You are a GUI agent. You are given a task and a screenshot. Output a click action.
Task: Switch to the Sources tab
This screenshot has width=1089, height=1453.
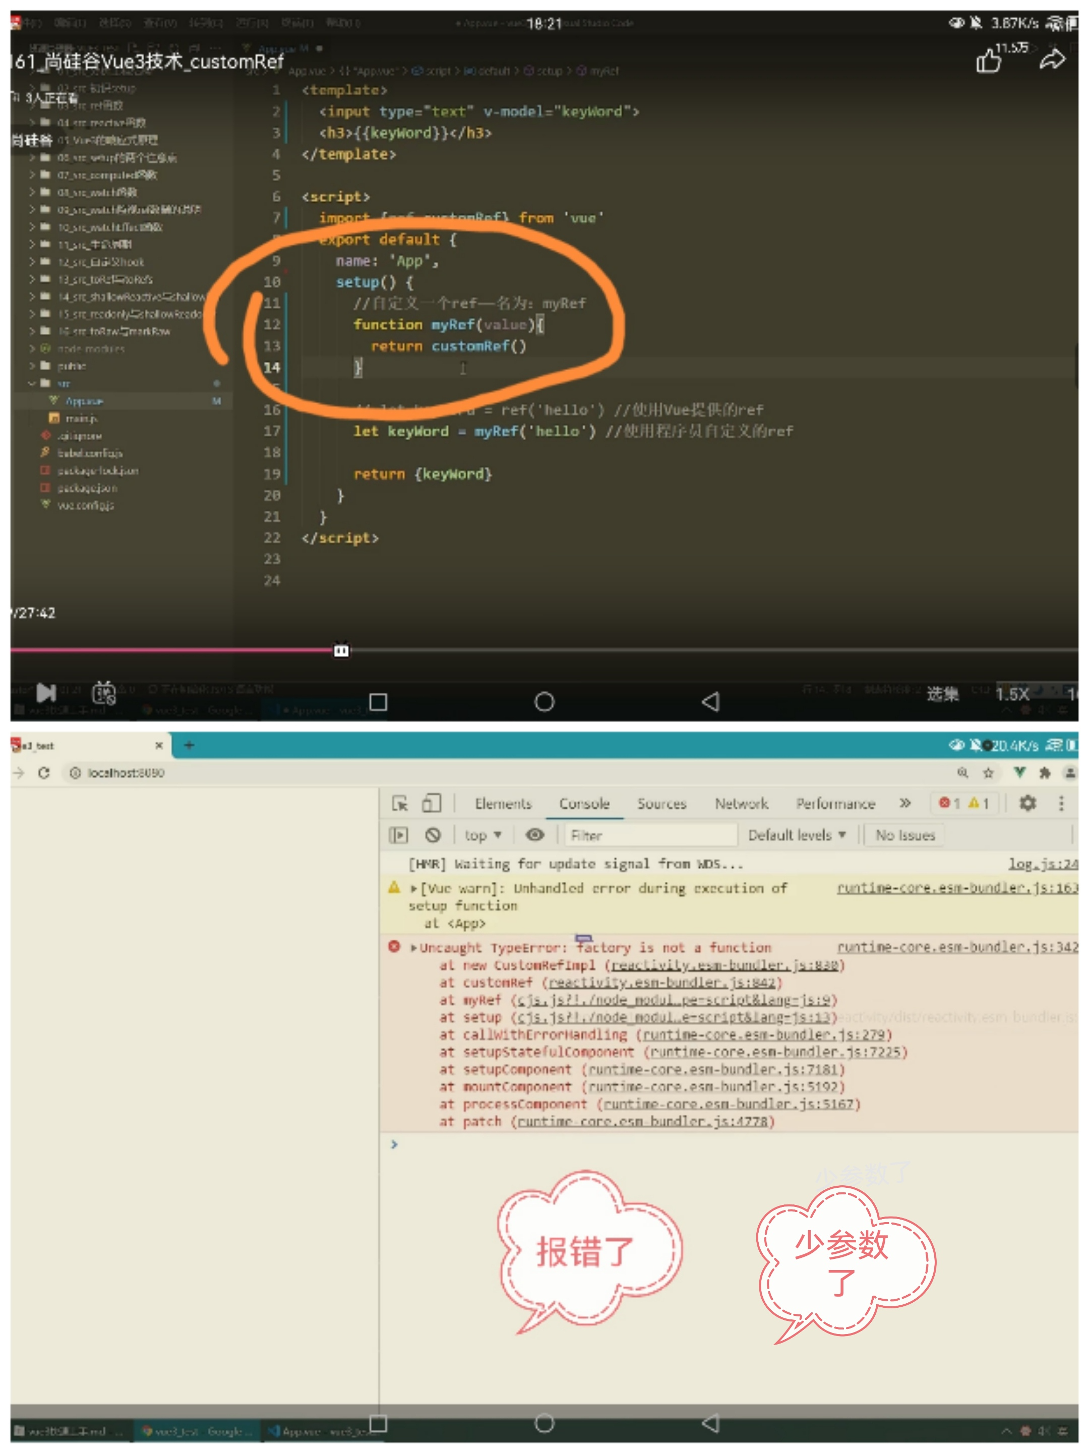tap(661, 803)
